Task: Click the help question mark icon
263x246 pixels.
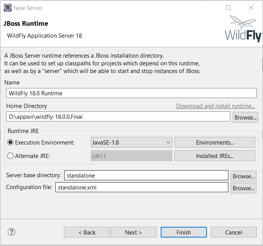Action: tap(12, 232)
